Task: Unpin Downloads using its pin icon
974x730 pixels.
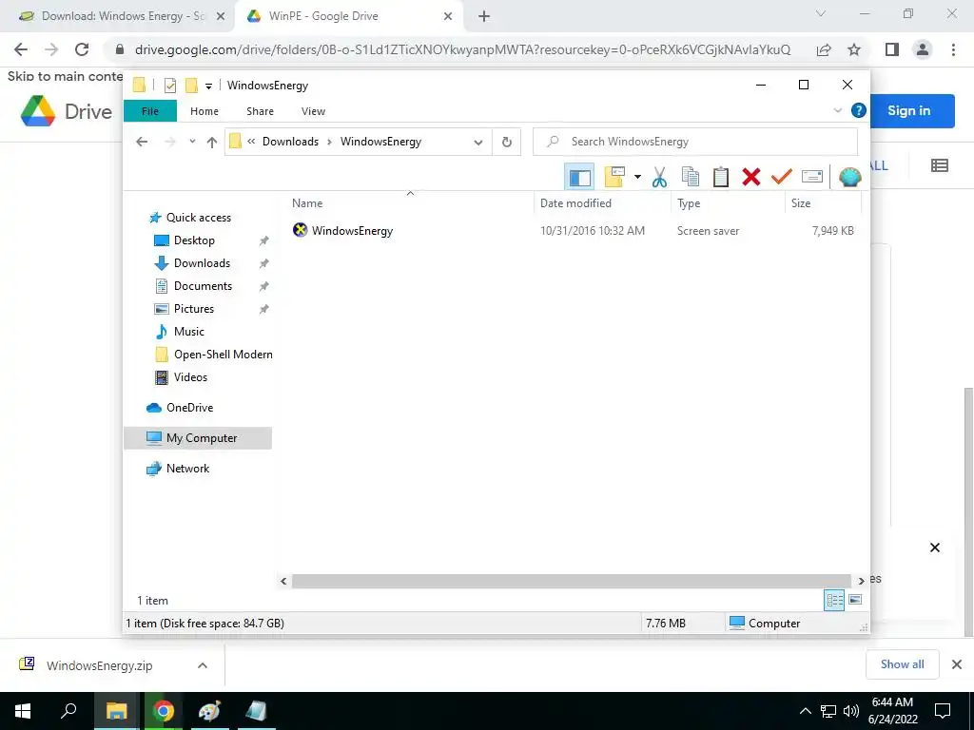Action: click(x=264, y=263)
